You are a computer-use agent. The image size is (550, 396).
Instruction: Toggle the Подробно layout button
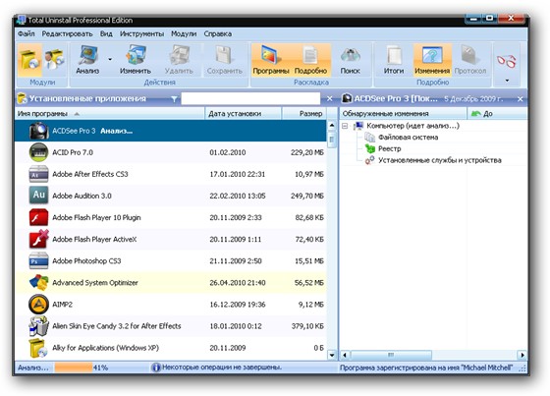pos(310,60)
